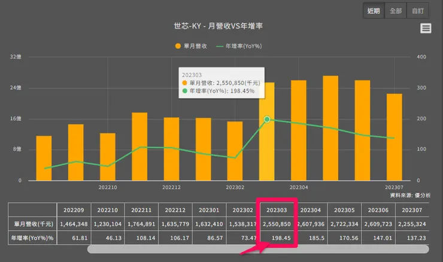Click the 202210 x-axis label

click(x=108, y=187)
